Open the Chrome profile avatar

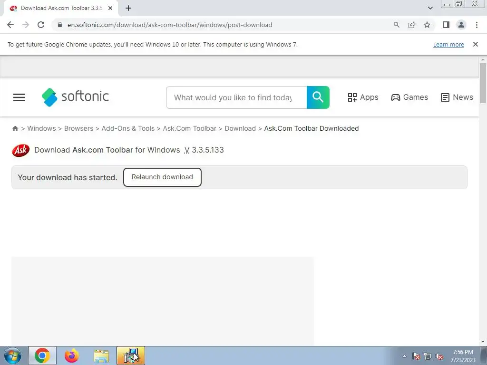(x=461, y=25)
